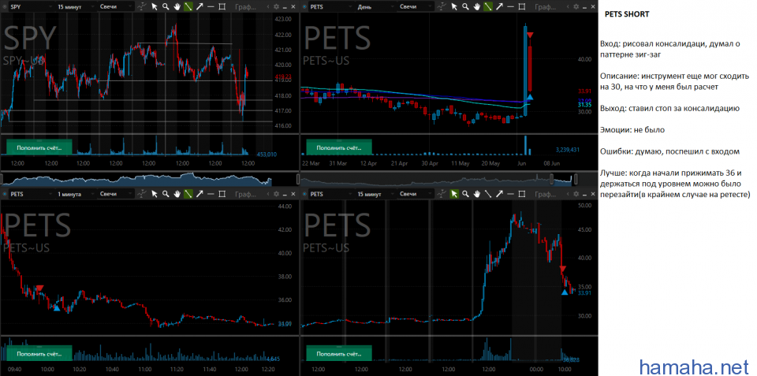The height and width of the screenshot is (376, 757).
Task: Open settings gear of PETS 1-minute chart
Action: click(x=276, y=194)
